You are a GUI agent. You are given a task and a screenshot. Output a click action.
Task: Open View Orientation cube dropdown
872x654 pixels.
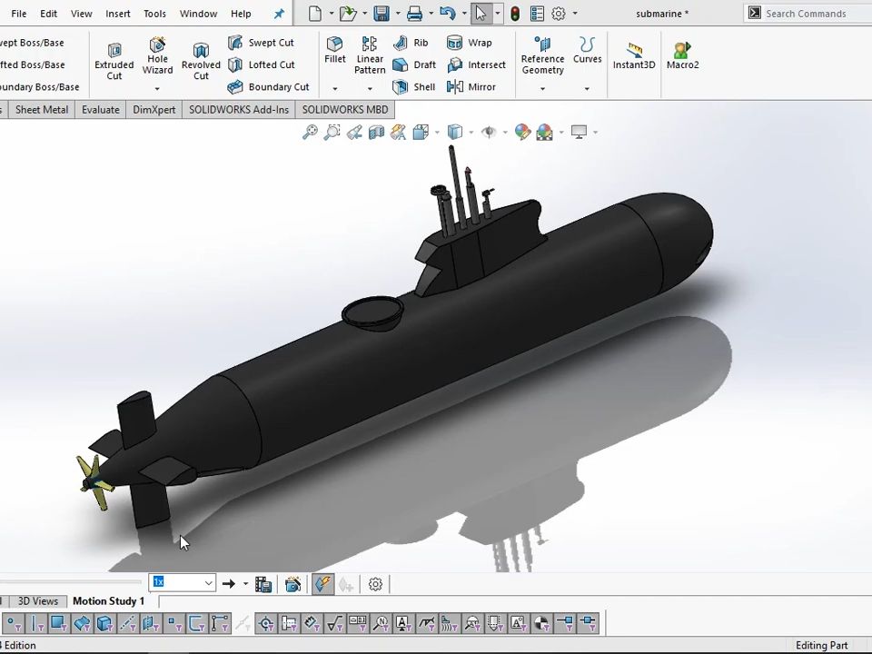(x=437, y=133)
